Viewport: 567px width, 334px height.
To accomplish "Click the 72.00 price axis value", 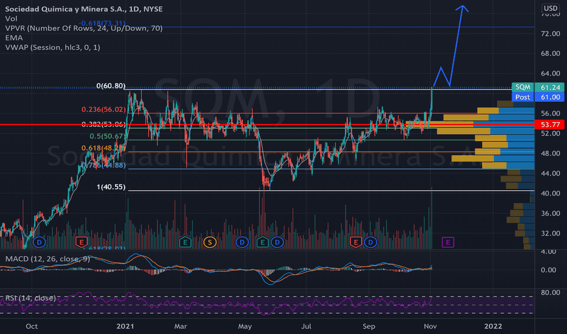I will [551, 33].
